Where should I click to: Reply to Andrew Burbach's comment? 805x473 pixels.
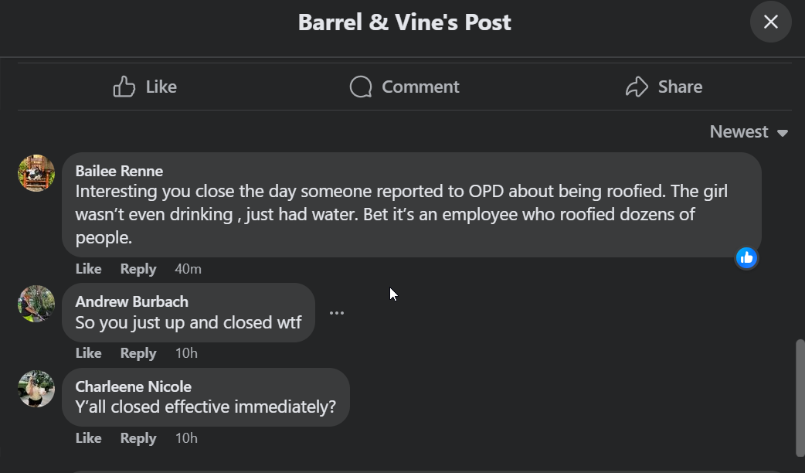[138, 353]
